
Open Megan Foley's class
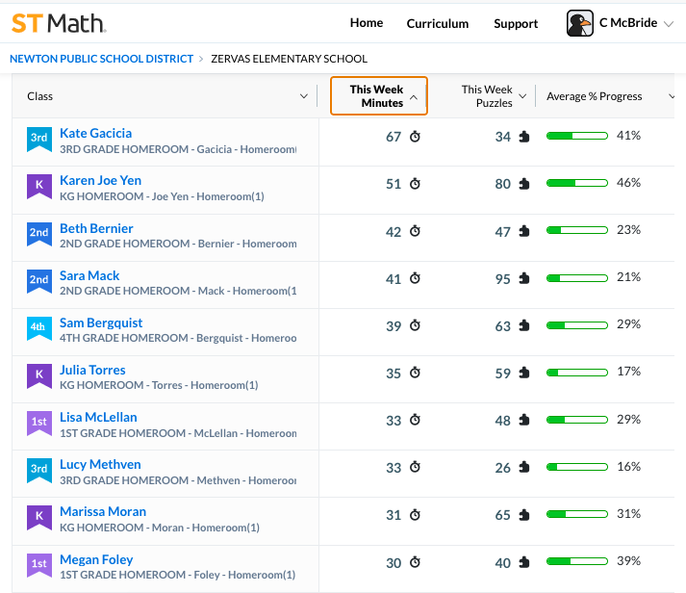(x=96, y=559)
